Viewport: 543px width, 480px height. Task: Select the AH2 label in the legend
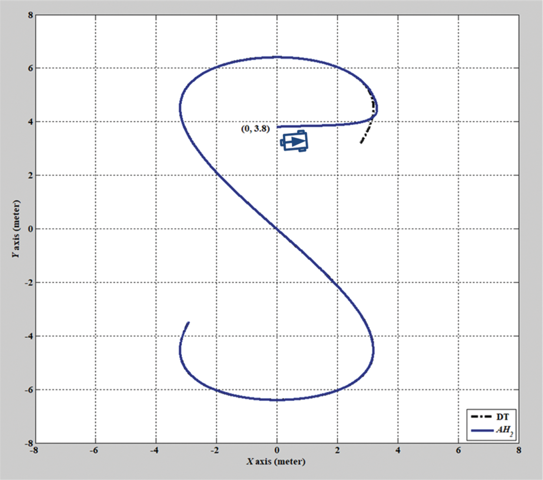504,430
